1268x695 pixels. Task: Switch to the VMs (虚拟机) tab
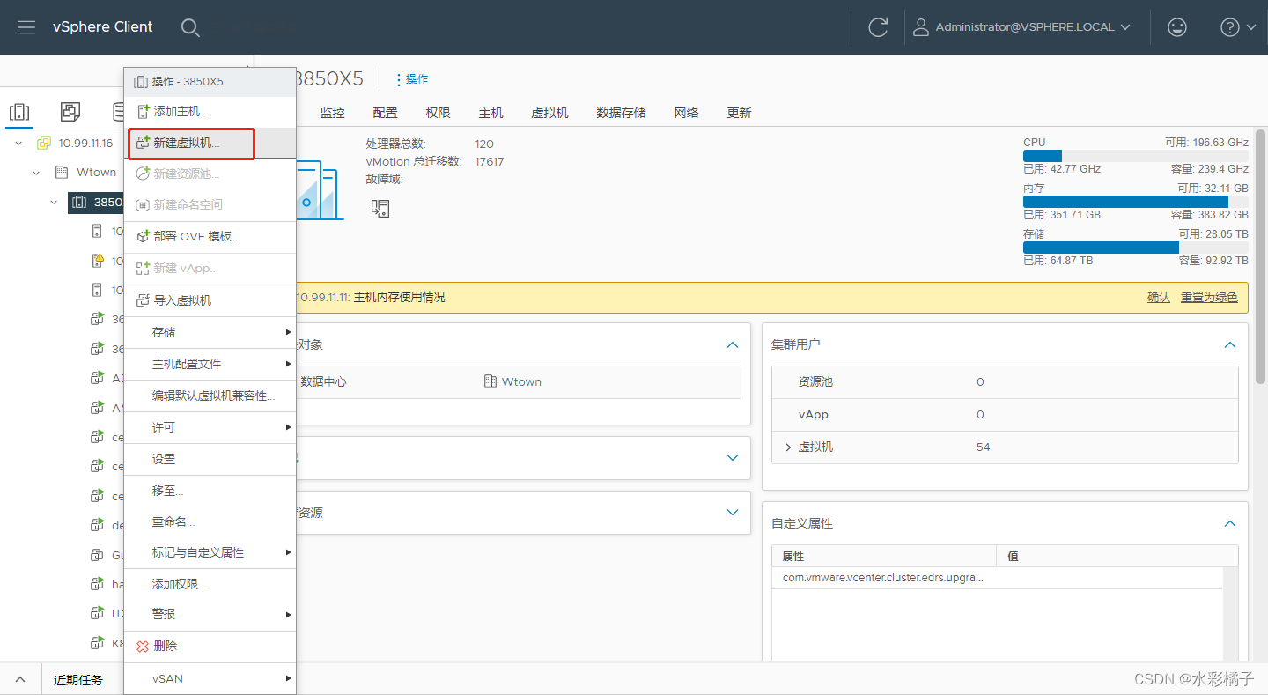click(549, 113)
